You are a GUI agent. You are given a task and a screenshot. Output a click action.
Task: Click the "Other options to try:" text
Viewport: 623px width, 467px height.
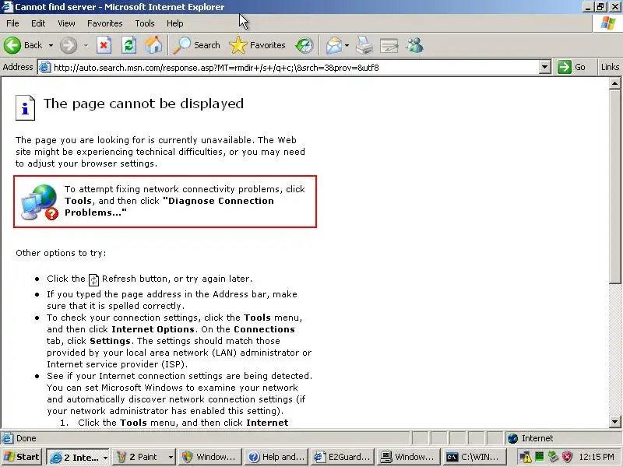click(61, 253)
